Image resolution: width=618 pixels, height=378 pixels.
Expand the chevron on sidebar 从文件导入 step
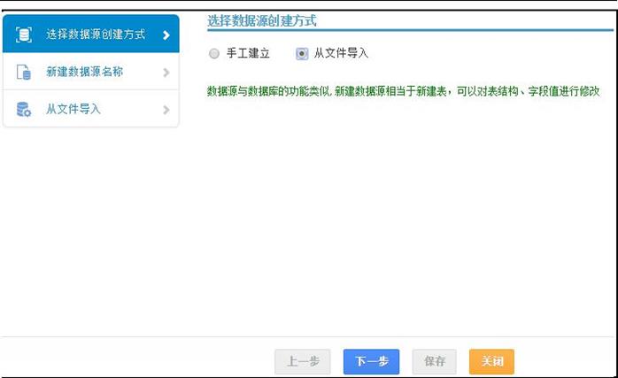click(x=166, y=110)
